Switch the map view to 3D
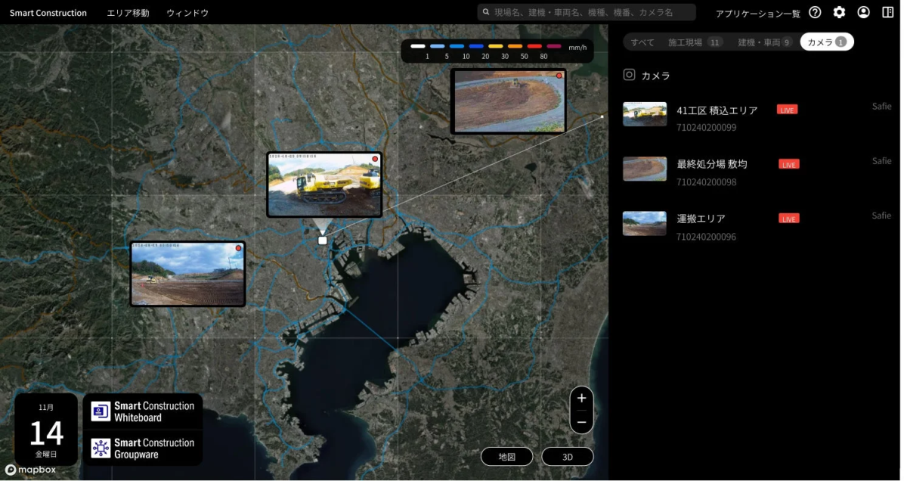Viewport: 907px width, 481px height. point(568,456)
